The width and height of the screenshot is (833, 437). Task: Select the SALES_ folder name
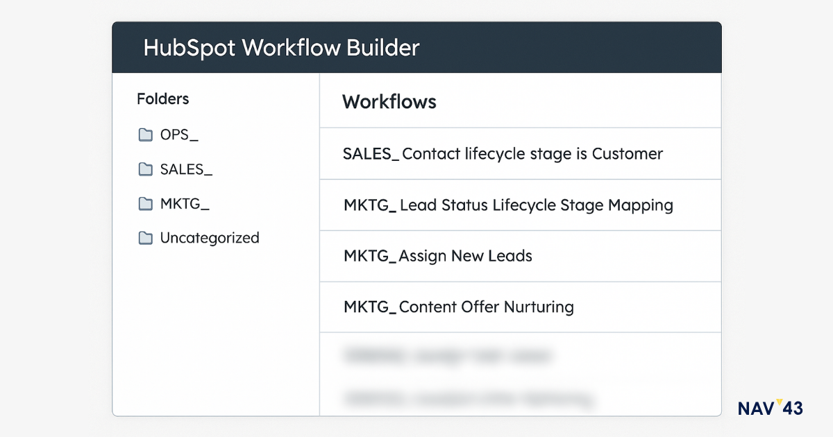click(x=186, y=169)
